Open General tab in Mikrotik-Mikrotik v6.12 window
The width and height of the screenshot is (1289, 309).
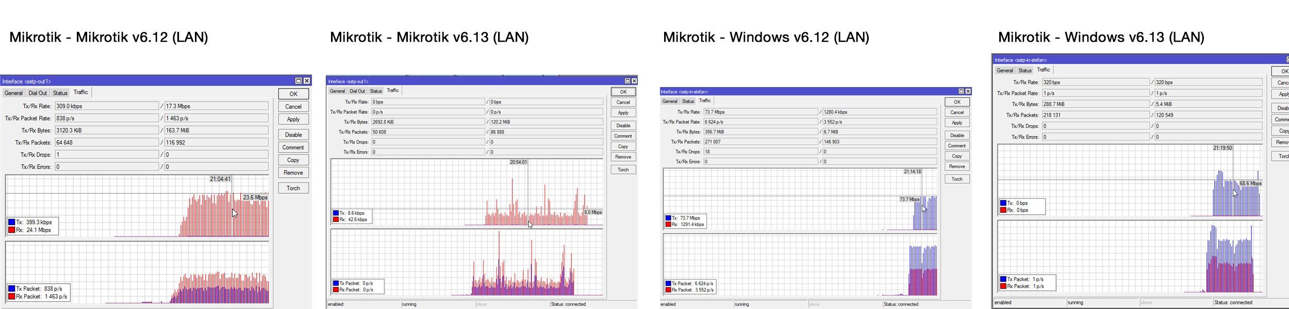pyautogui.click(x=13, y=93)
